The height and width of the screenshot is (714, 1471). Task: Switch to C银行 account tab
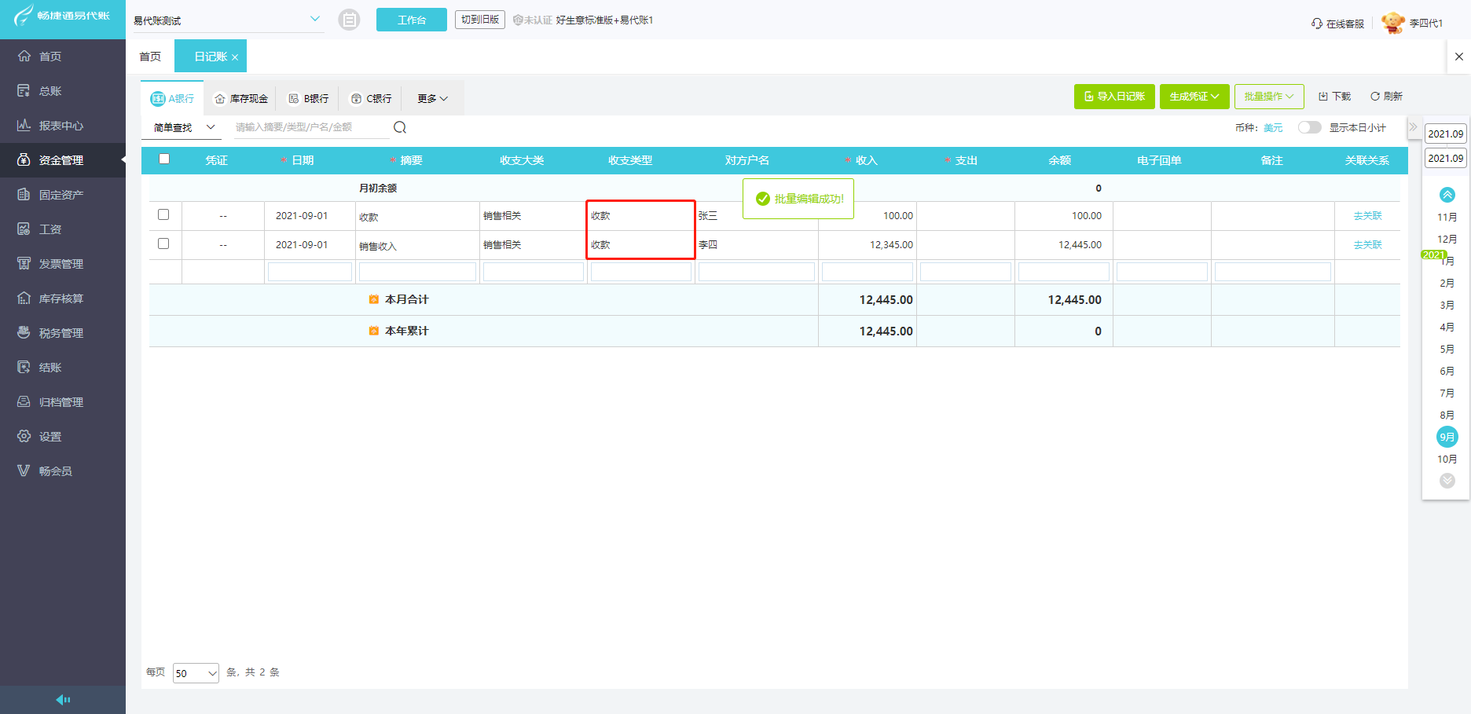tap(371, 98)
